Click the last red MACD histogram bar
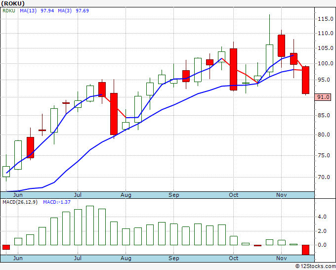336x270 pixels. click(x=305, y=250)
